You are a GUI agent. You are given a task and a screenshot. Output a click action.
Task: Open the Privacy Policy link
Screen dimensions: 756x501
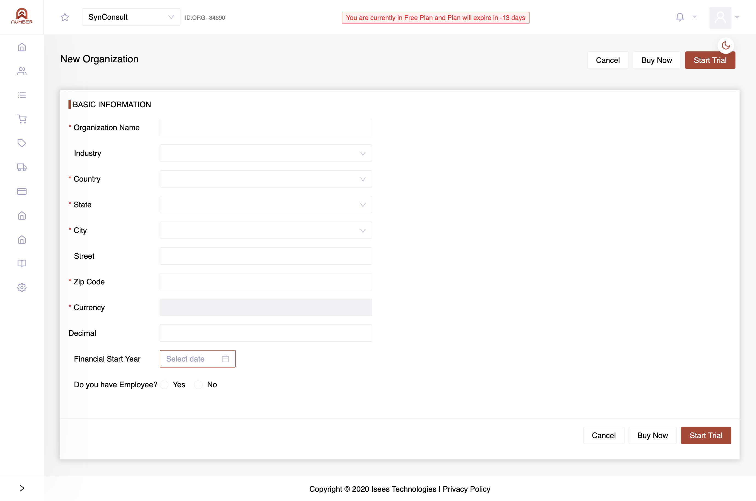coord(466,489)
